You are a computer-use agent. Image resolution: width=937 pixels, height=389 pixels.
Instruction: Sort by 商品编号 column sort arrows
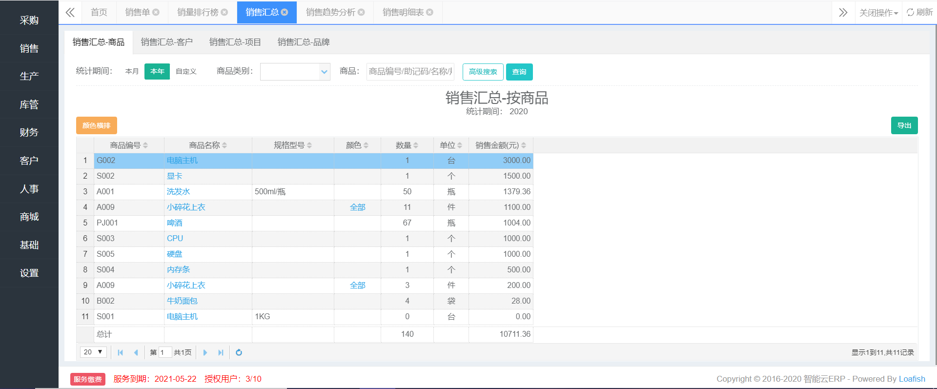145,145
